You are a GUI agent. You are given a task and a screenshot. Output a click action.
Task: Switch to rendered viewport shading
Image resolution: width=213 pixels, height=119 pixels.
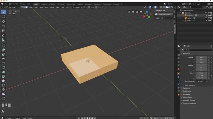172,7
